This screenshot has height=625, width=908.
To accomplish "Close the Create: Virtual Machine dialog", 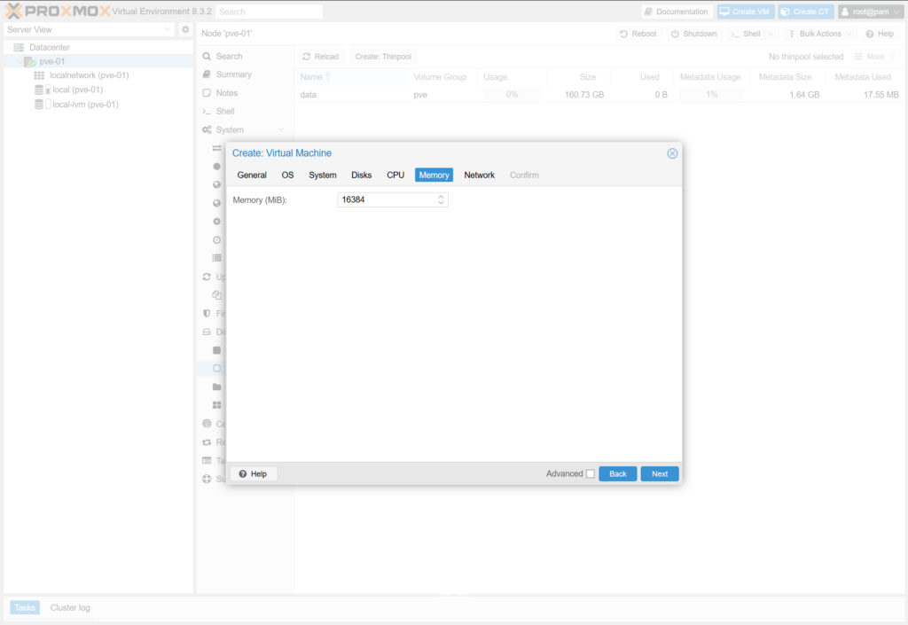I will [x=672, y=153].
